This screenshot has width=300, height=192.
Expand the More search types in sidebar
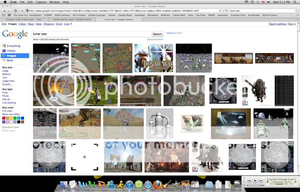pos(8,60)
